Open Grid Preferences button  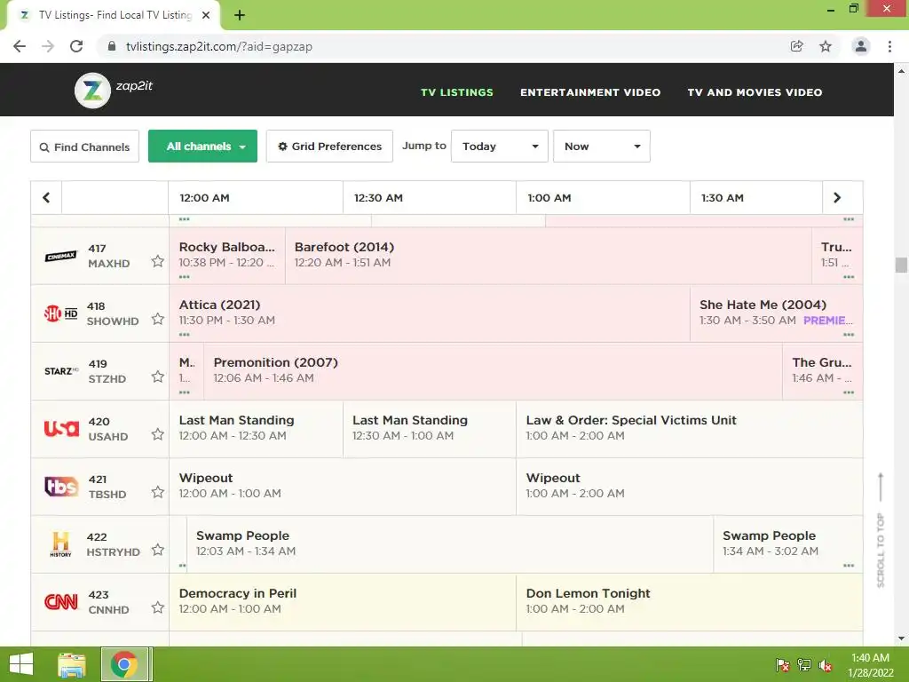(329, 147)
